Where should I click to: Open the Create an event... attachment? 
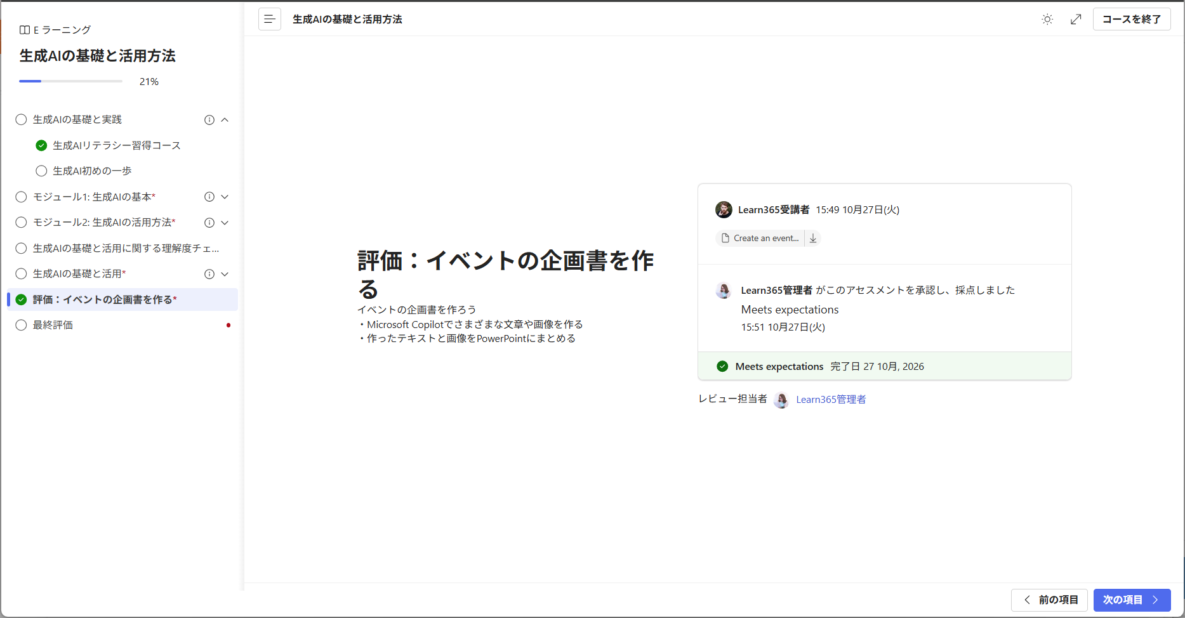[760, 239]
